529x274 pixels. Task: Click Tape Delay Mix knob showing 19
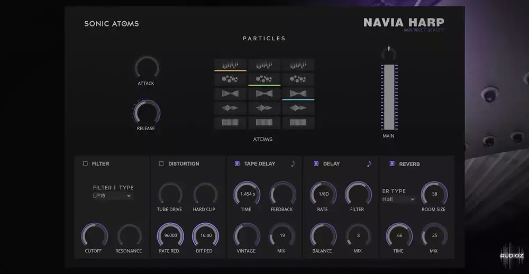click(x=282, y=235)
